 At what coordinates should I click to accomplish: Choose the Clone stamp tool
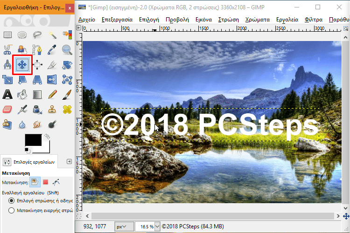pyautogui.click(x=52, y=110)
